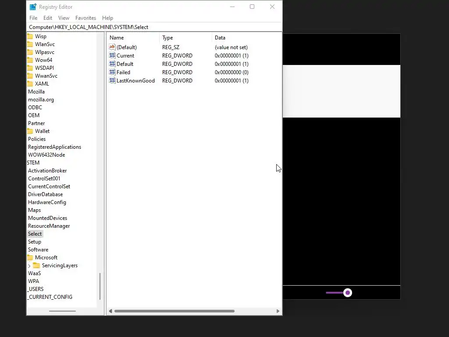449x337 pixels.
Task: Select the LastKnownGood DWORD value icon
Action: 112,80
